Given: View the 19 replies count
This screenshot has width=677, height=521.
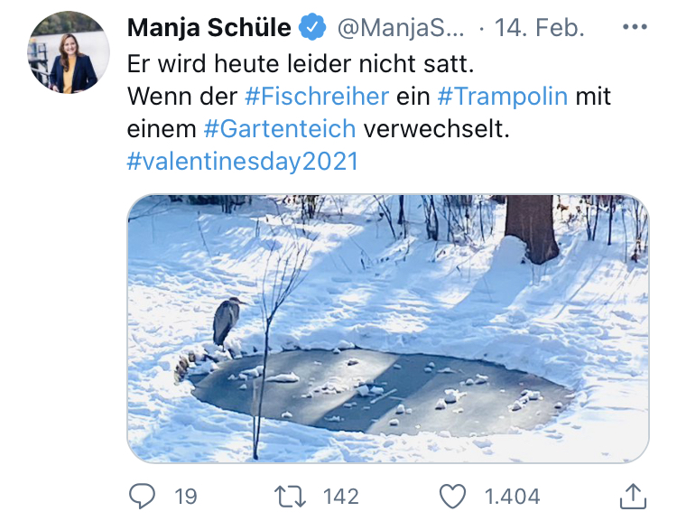Looking at the screenshot, I should point(185,496).
